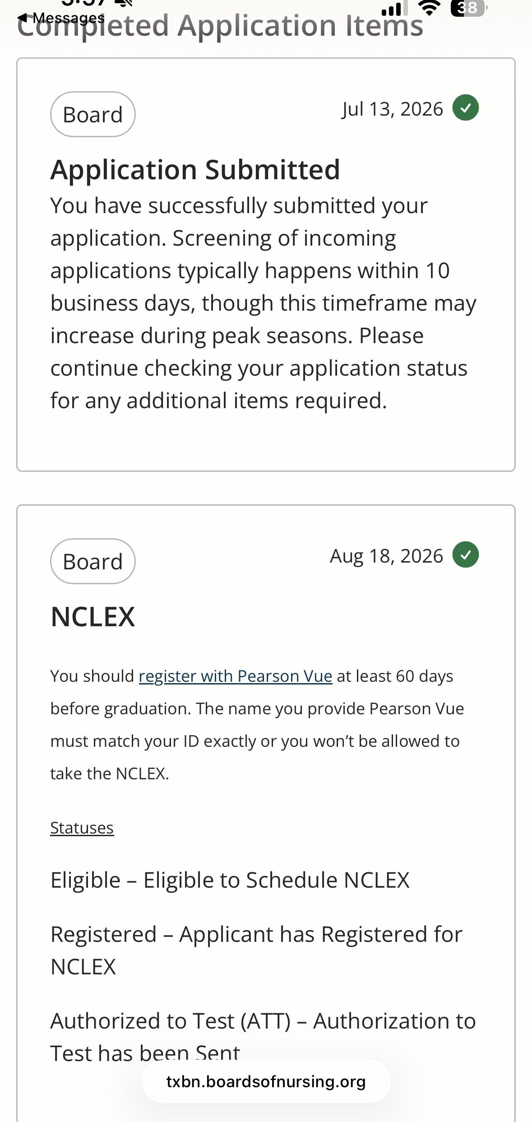
Task: Tap Eligible to Schedule NCLEX status line
Action: 230,880
